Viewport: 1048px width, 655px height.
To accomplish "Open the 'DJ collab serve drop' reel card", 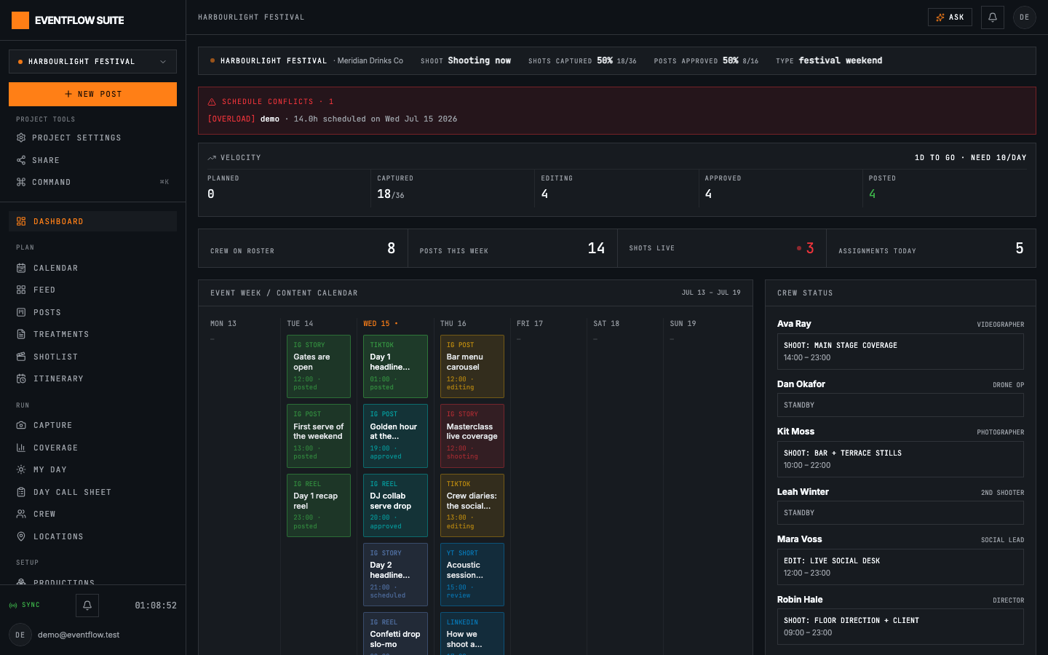I will [x=395, y=505].
